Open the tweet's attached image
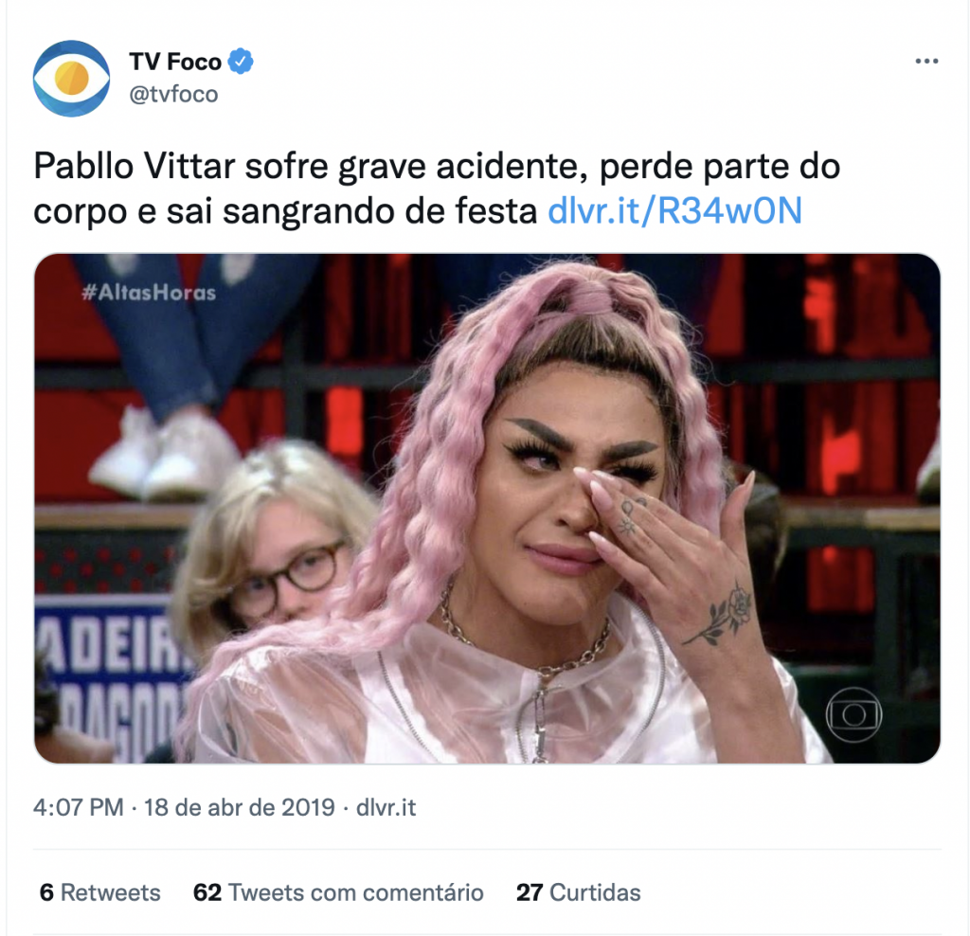 [x=488, y=509]
